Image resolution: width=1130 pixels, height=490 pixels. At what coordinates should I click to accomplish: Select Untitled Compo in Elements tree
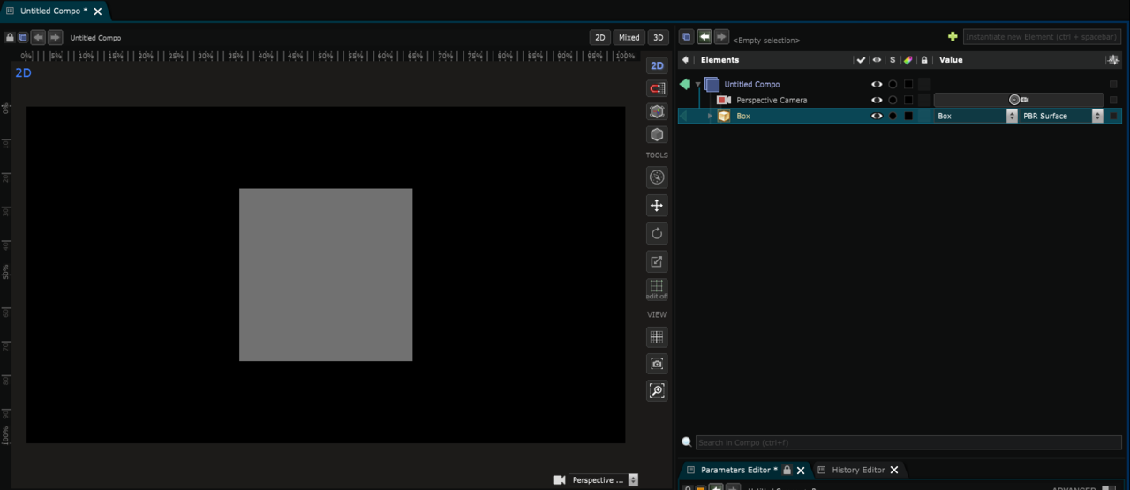752,85
